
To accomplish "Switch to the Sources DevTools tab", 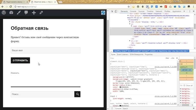I will click(141, 11).
